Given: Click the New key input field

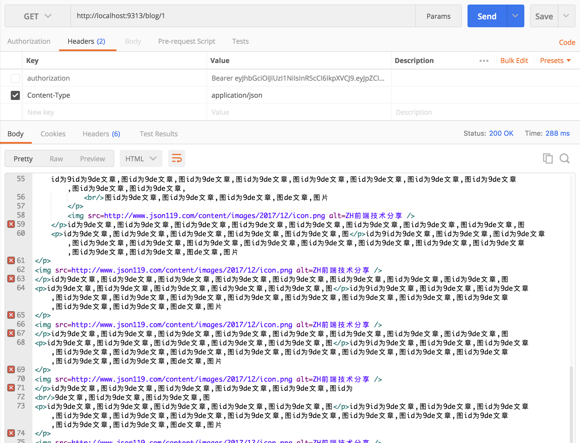Looking at the screenshot, I should pos(114,112).
